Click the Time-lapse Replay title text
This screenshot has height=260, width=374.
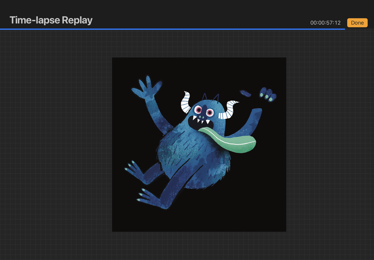[x=51, y=20]
